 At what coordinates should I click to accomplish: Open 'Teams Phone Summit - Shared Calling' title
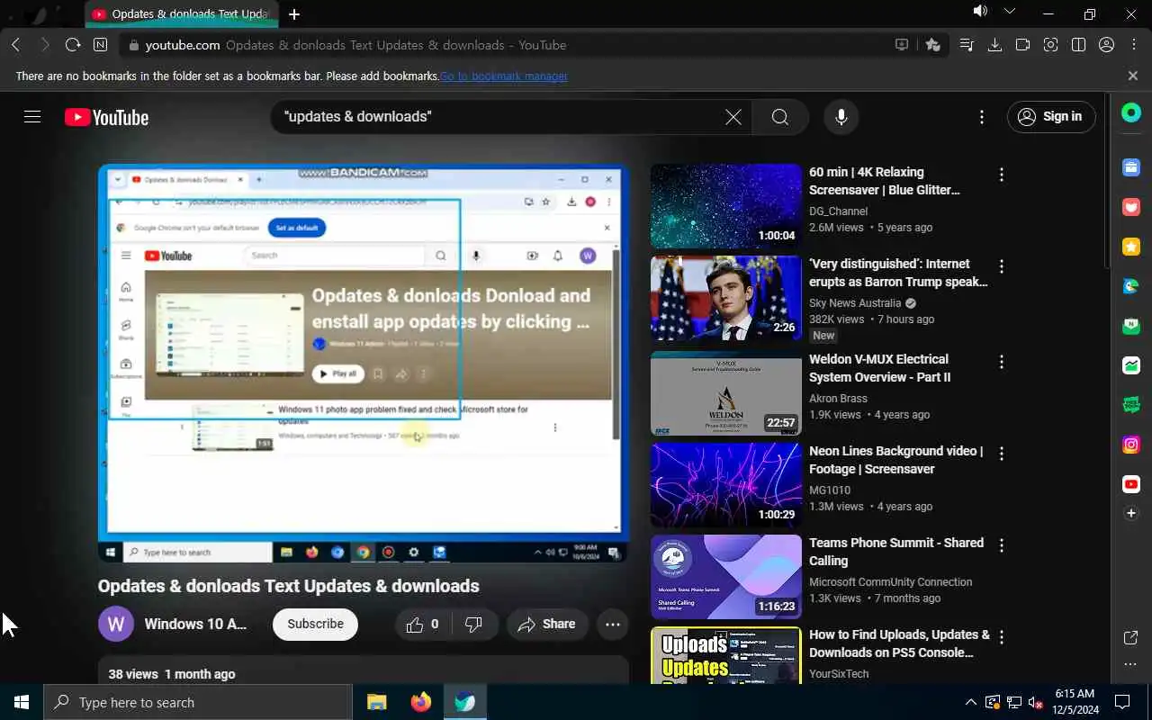click(896, 552)
